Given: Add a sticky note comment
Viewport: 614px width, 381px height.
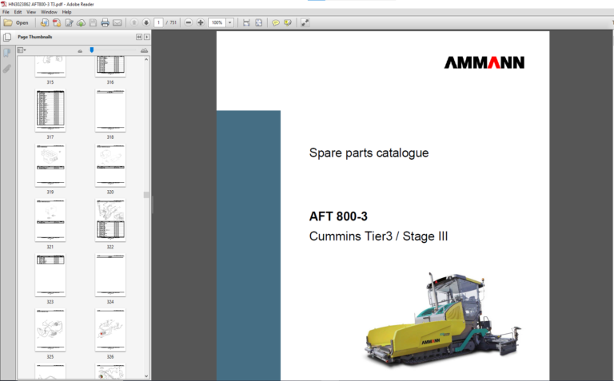Looking at the screenshot, I should click(x=275, y=22).
